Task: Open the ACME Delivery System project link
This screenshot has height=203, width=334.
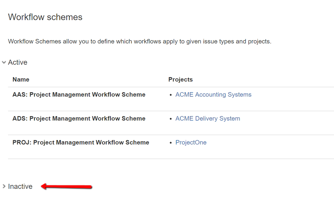Action: (x=208, y=118)
